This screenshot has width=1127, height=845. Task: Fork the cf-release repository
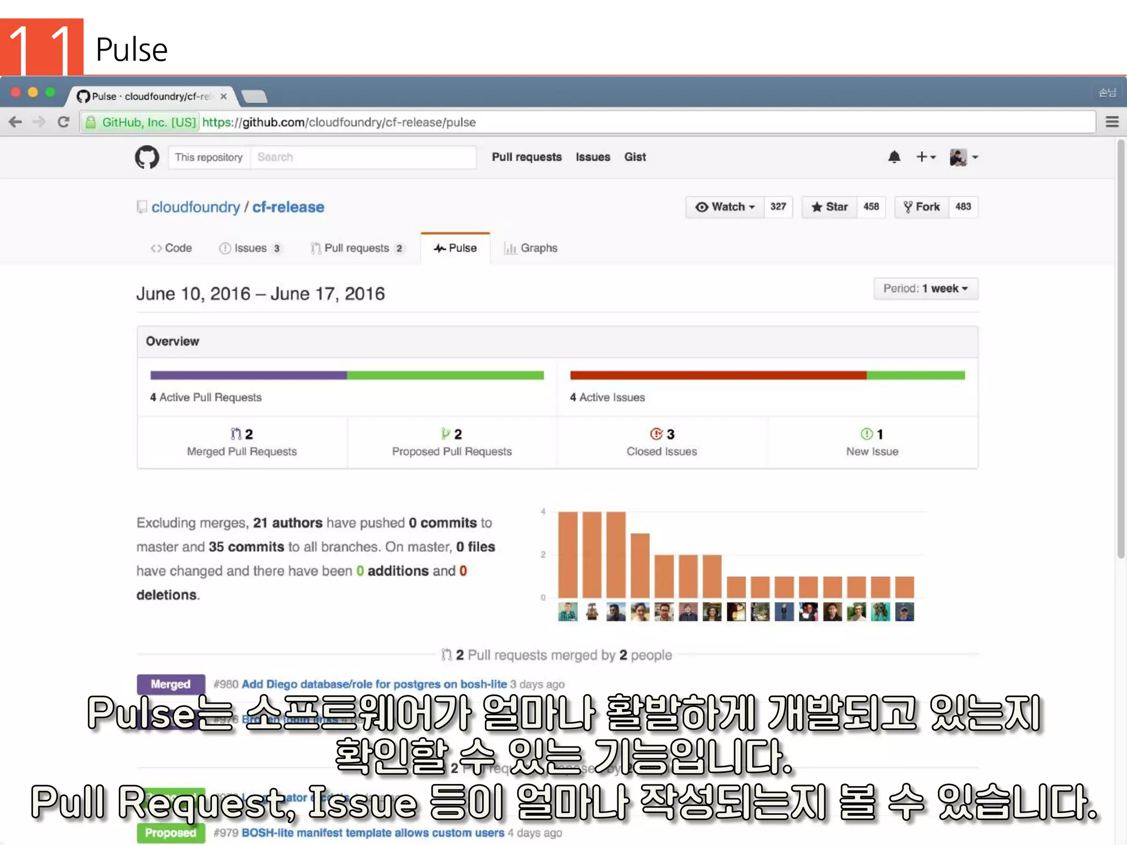point(922,207)
